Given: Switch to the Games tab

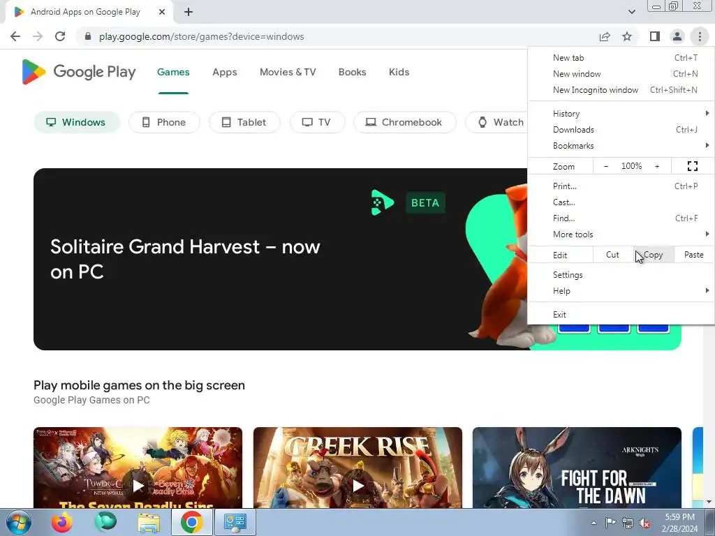Looking at the screenshot, I should click(173, 72).
